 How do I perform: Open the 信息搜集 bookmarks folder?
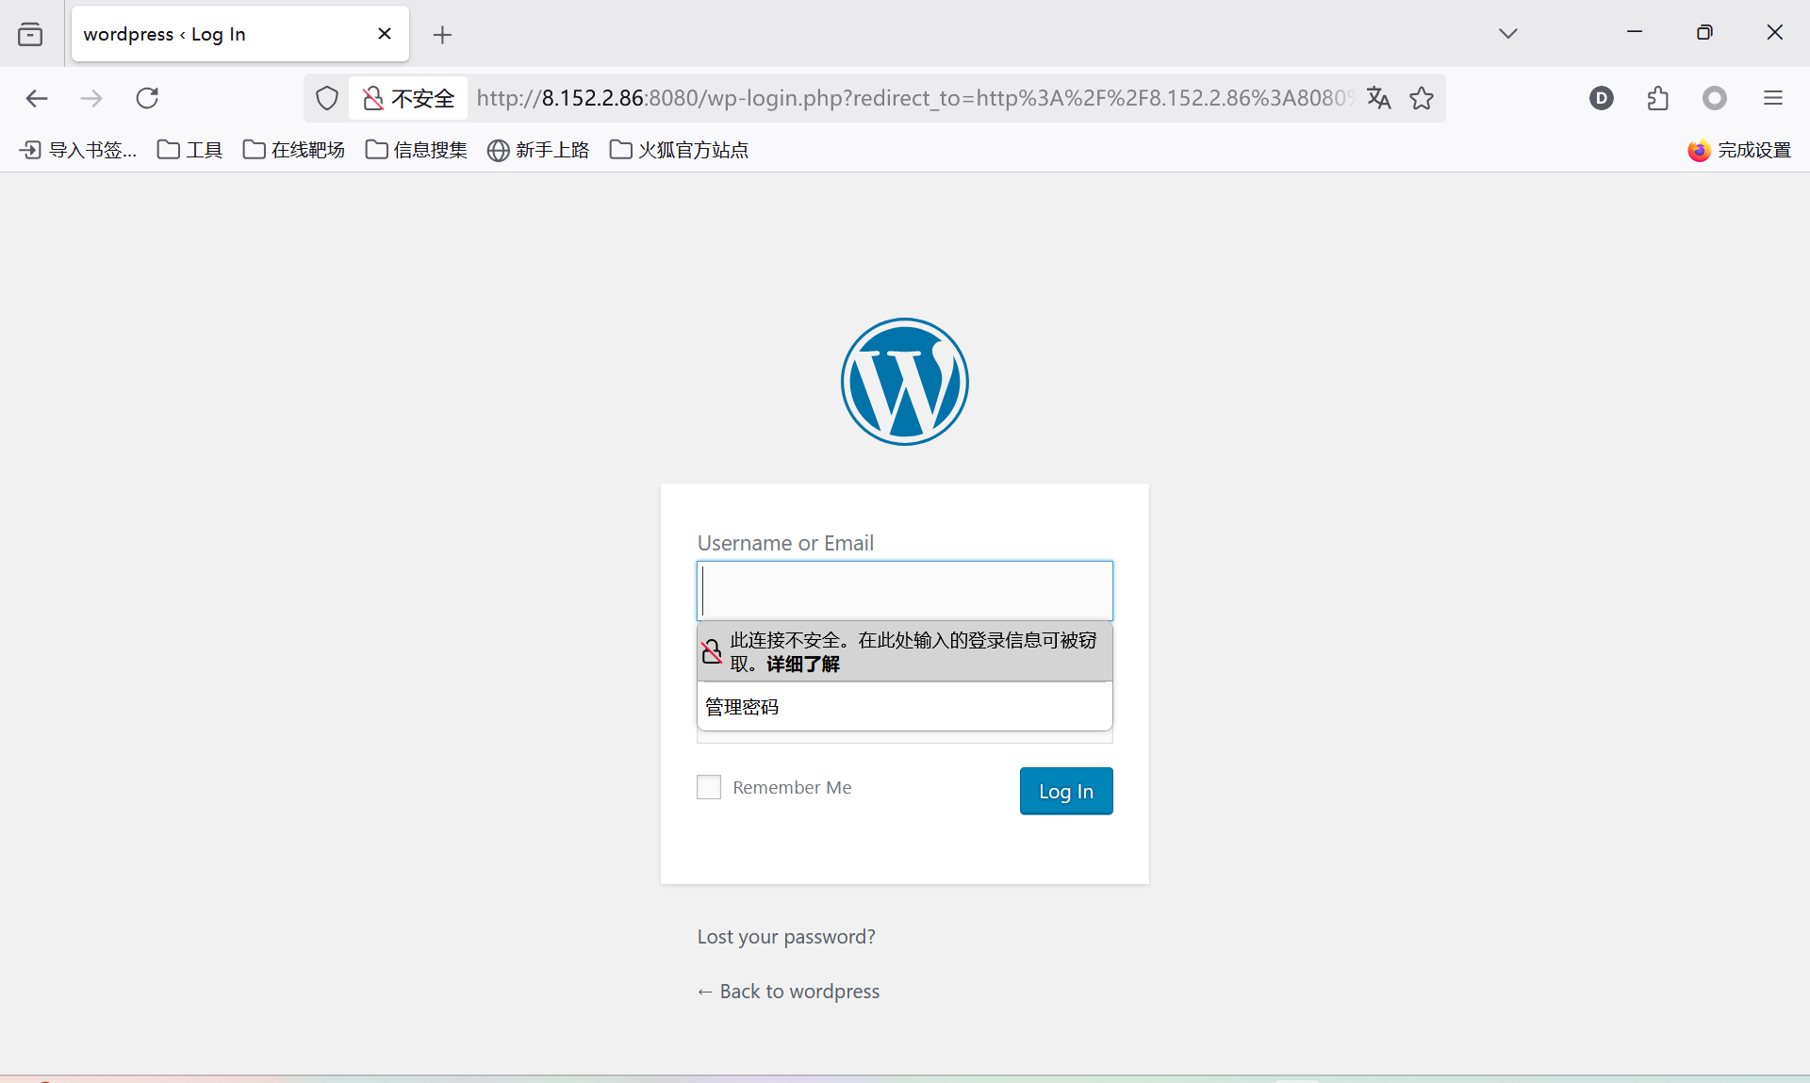(417, 150)
